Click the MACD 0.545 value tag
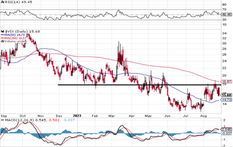This screenshot has width=233, height=147. [227, 129]
